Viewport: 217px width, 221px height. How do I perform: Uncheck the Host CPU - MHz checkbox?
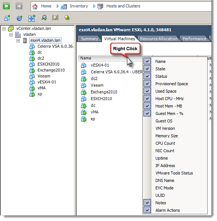(147, 99)
